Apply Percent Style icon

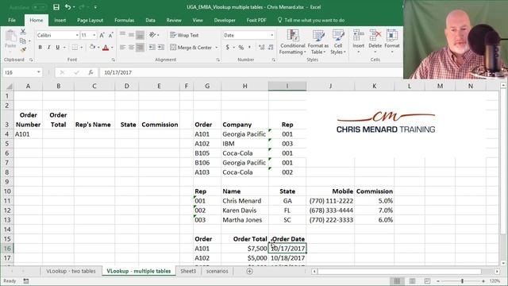pyautogui.click(x=241, y=48)
